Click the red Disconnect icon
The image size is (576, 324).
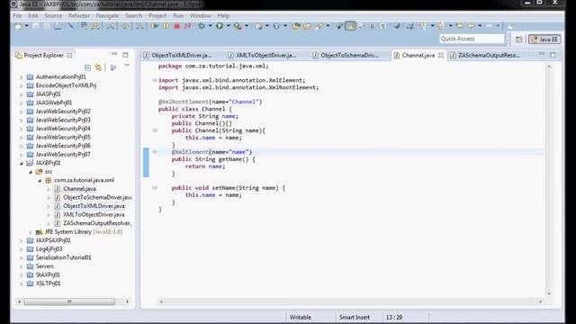tap(187, 26)
